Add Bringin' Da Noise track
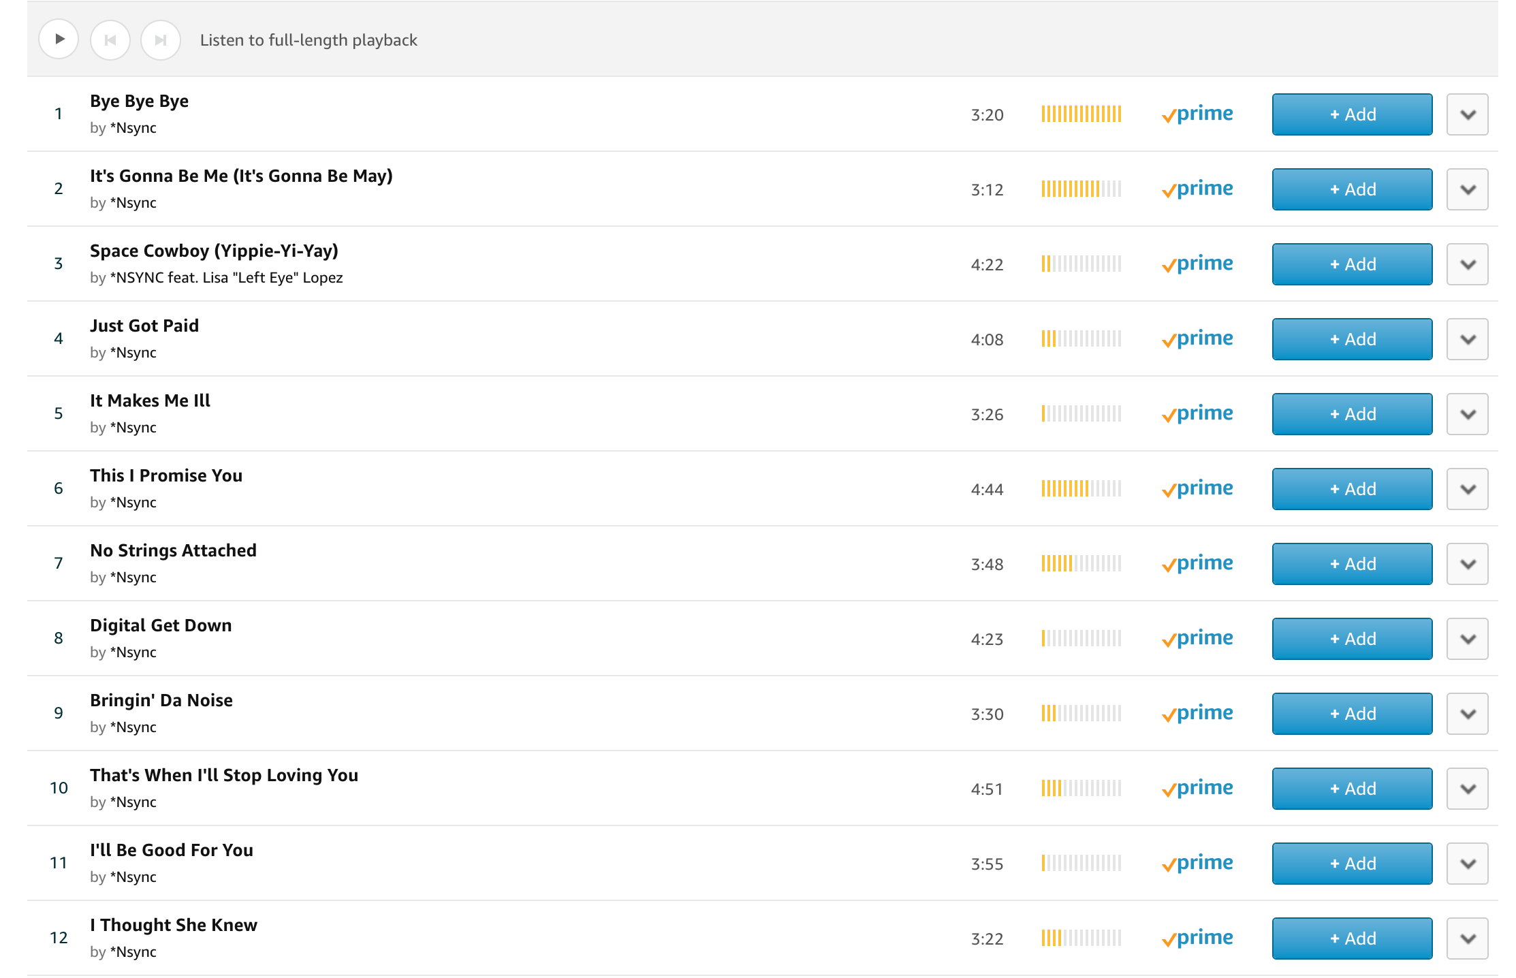1516x978 pixels. point(1352,714)
